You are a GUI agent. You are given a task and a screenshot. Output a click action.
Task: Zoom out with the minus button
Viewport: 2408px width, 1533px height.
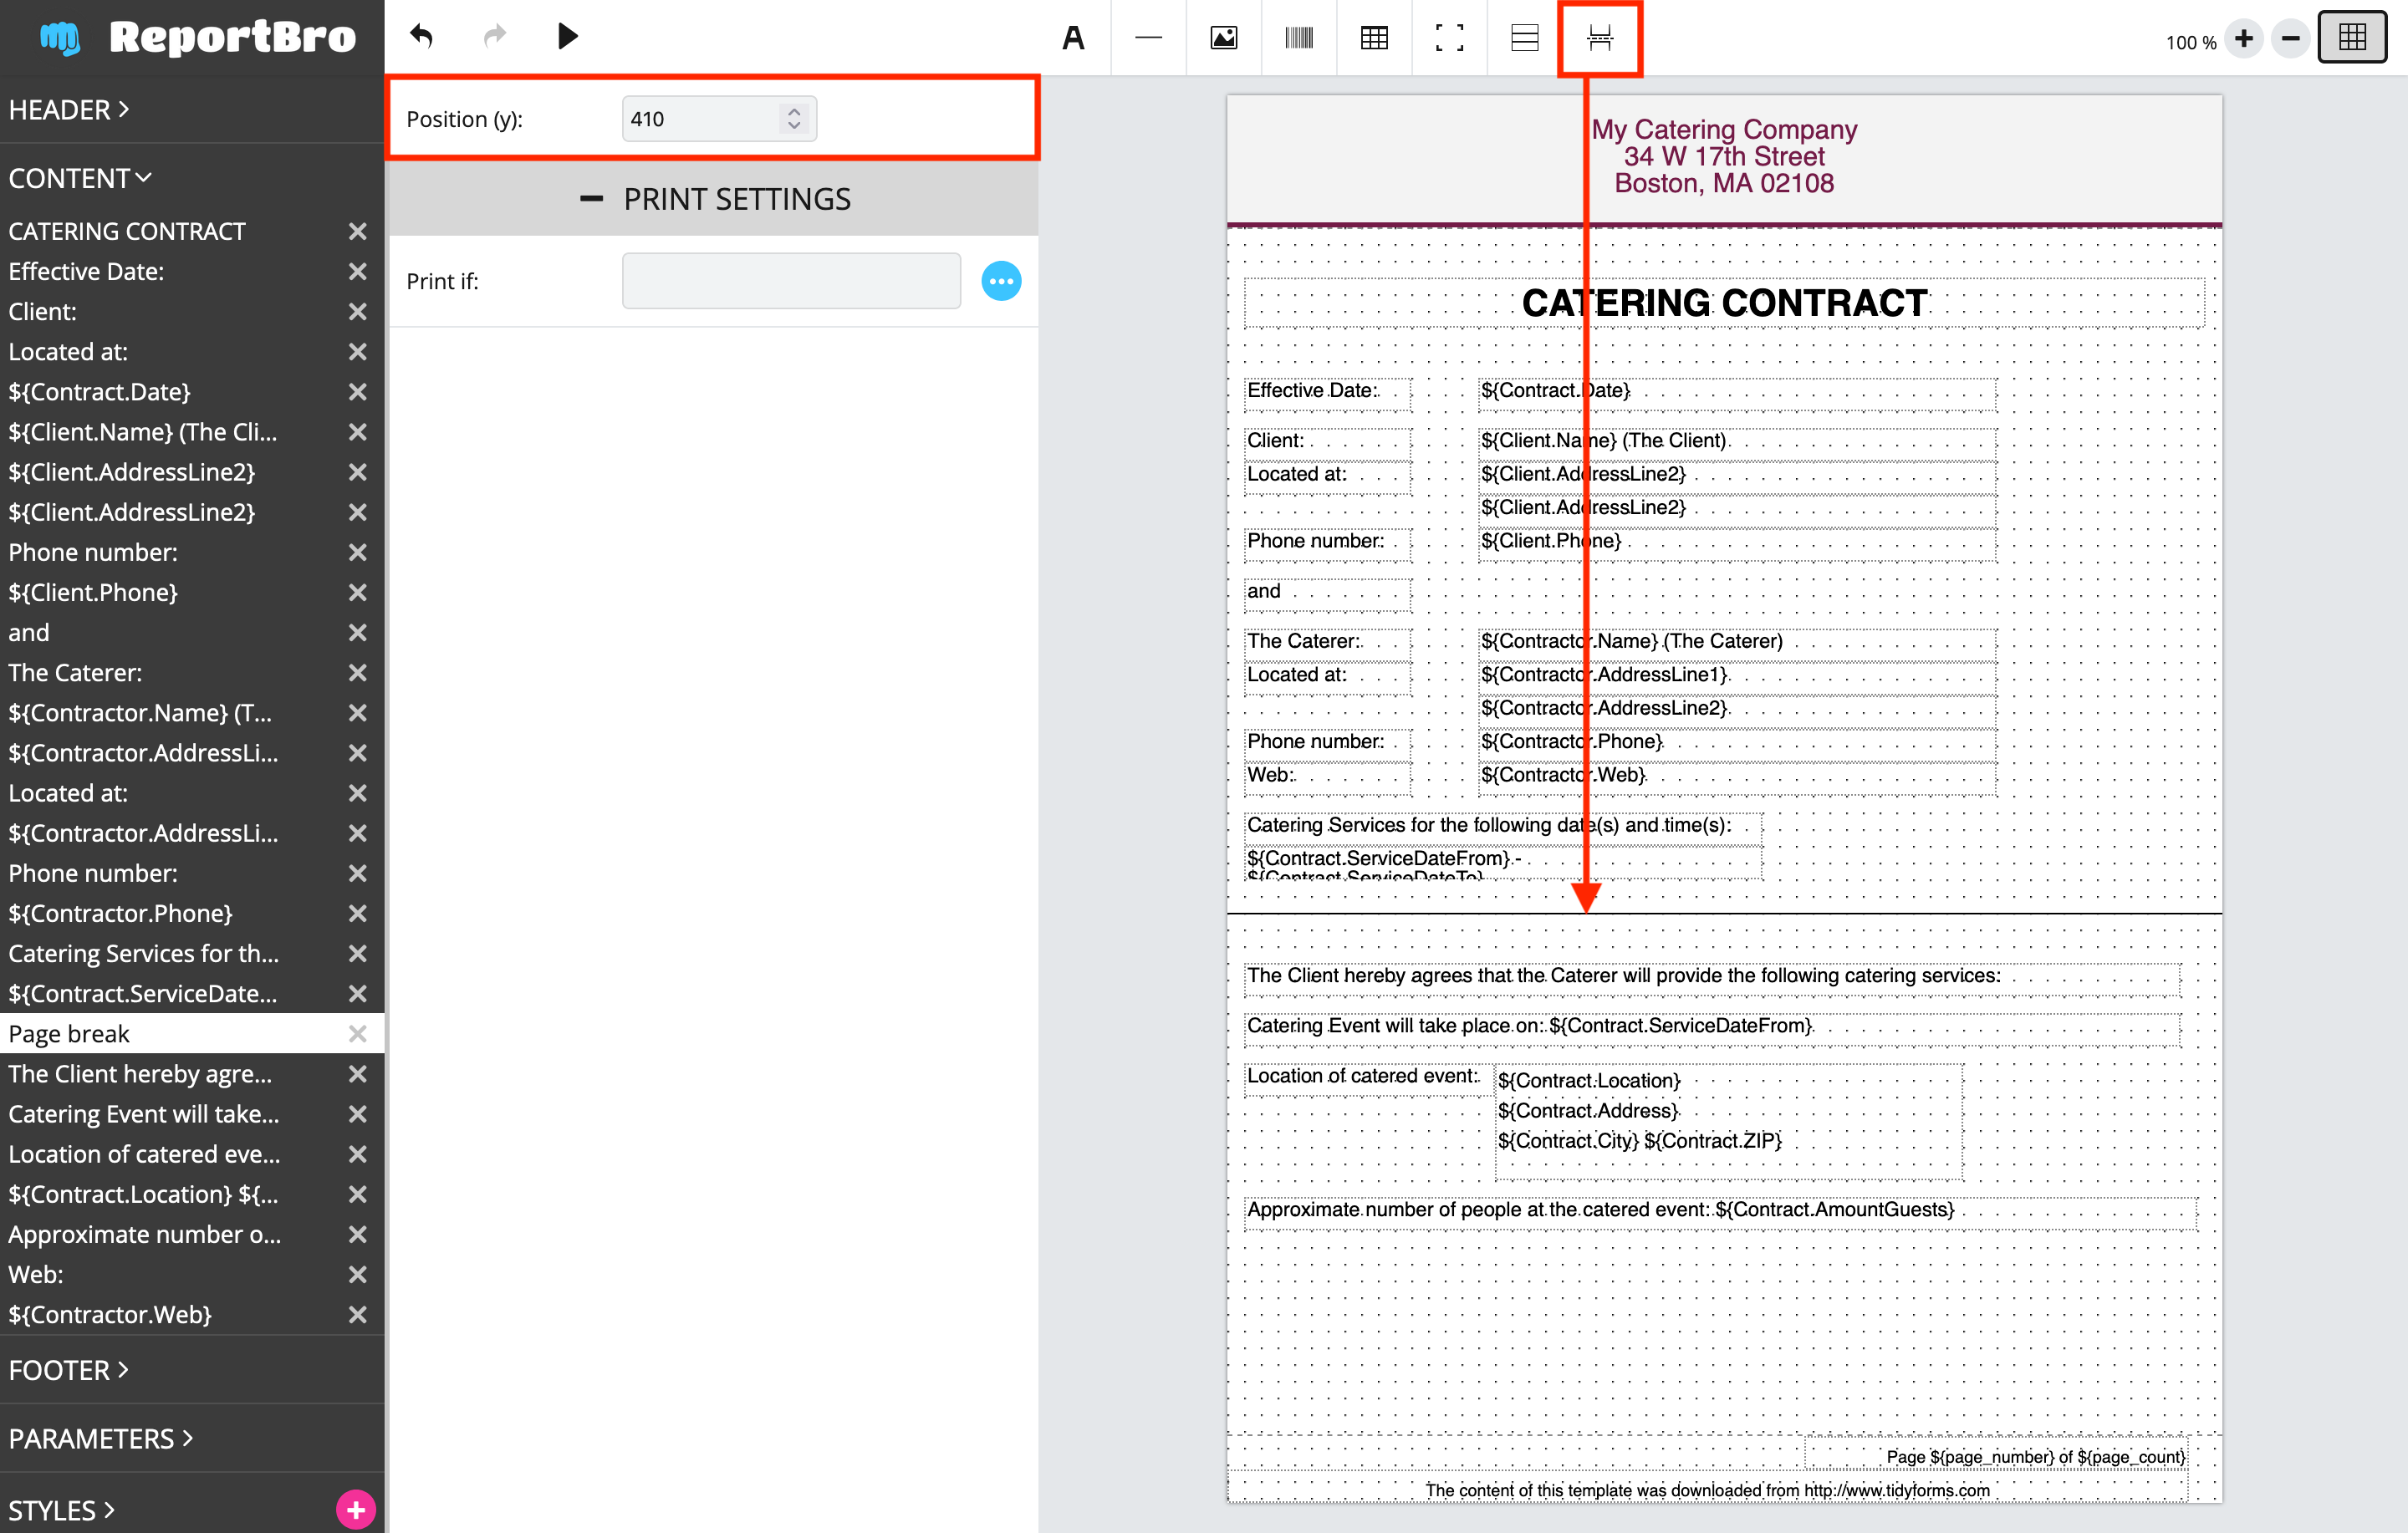(2290, 39)
